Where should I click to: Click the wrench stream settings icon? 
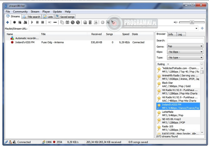(108, 22)
